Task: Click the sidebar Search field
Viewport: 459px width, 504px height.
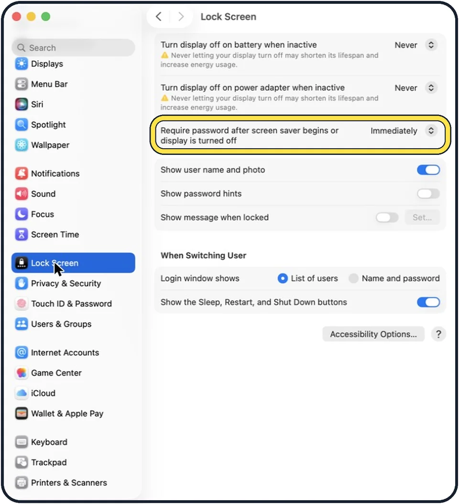Action: (x=74, y=47)
